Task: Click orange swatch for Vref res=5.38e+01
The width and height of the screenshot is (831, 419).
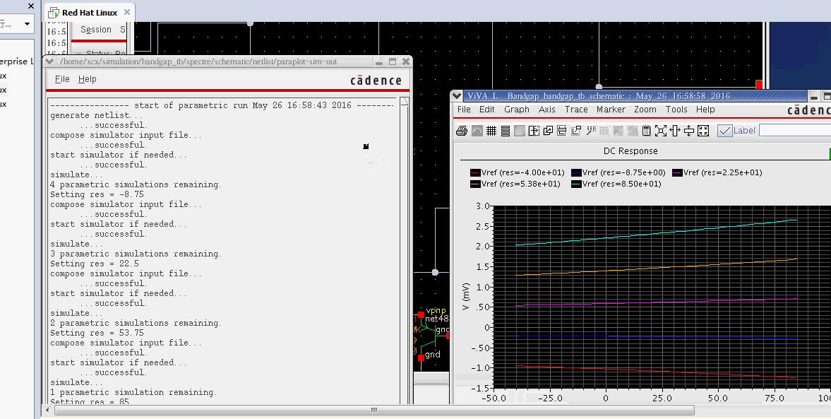Action: click(x=475, y=184)
